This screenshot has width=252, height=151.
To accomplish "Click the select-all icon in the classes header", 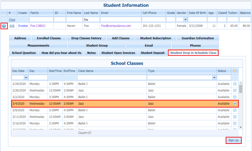I will [235, 71].
